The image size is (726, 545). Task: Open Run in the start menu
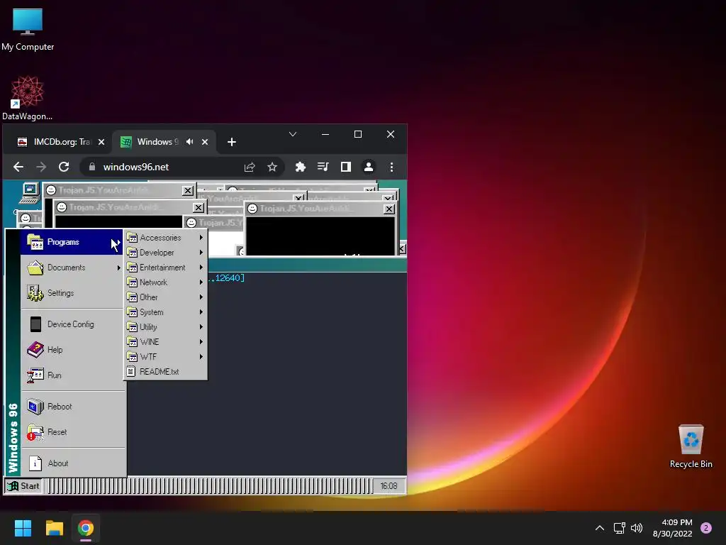tap(72, 375)
